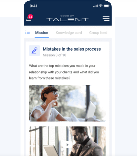
Task: Click the mission question paragraph text
Action: (64, 72)
